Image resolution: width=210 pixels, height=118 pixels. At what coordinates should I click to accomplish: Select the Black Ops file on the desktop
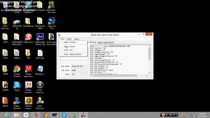tap(40, 54)
